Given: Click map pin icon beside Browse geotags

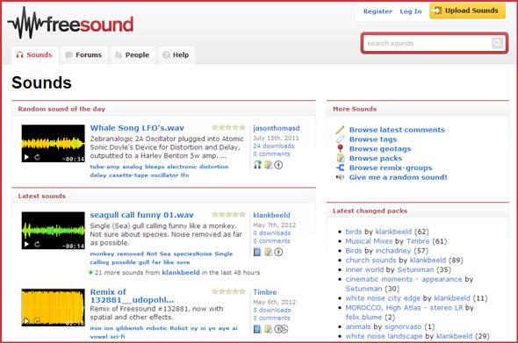Looking at the screenshot, I should [x=340, y=148].
